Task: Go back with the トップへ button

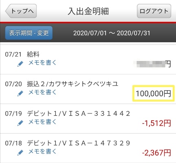Action: (x=21, y=11)
